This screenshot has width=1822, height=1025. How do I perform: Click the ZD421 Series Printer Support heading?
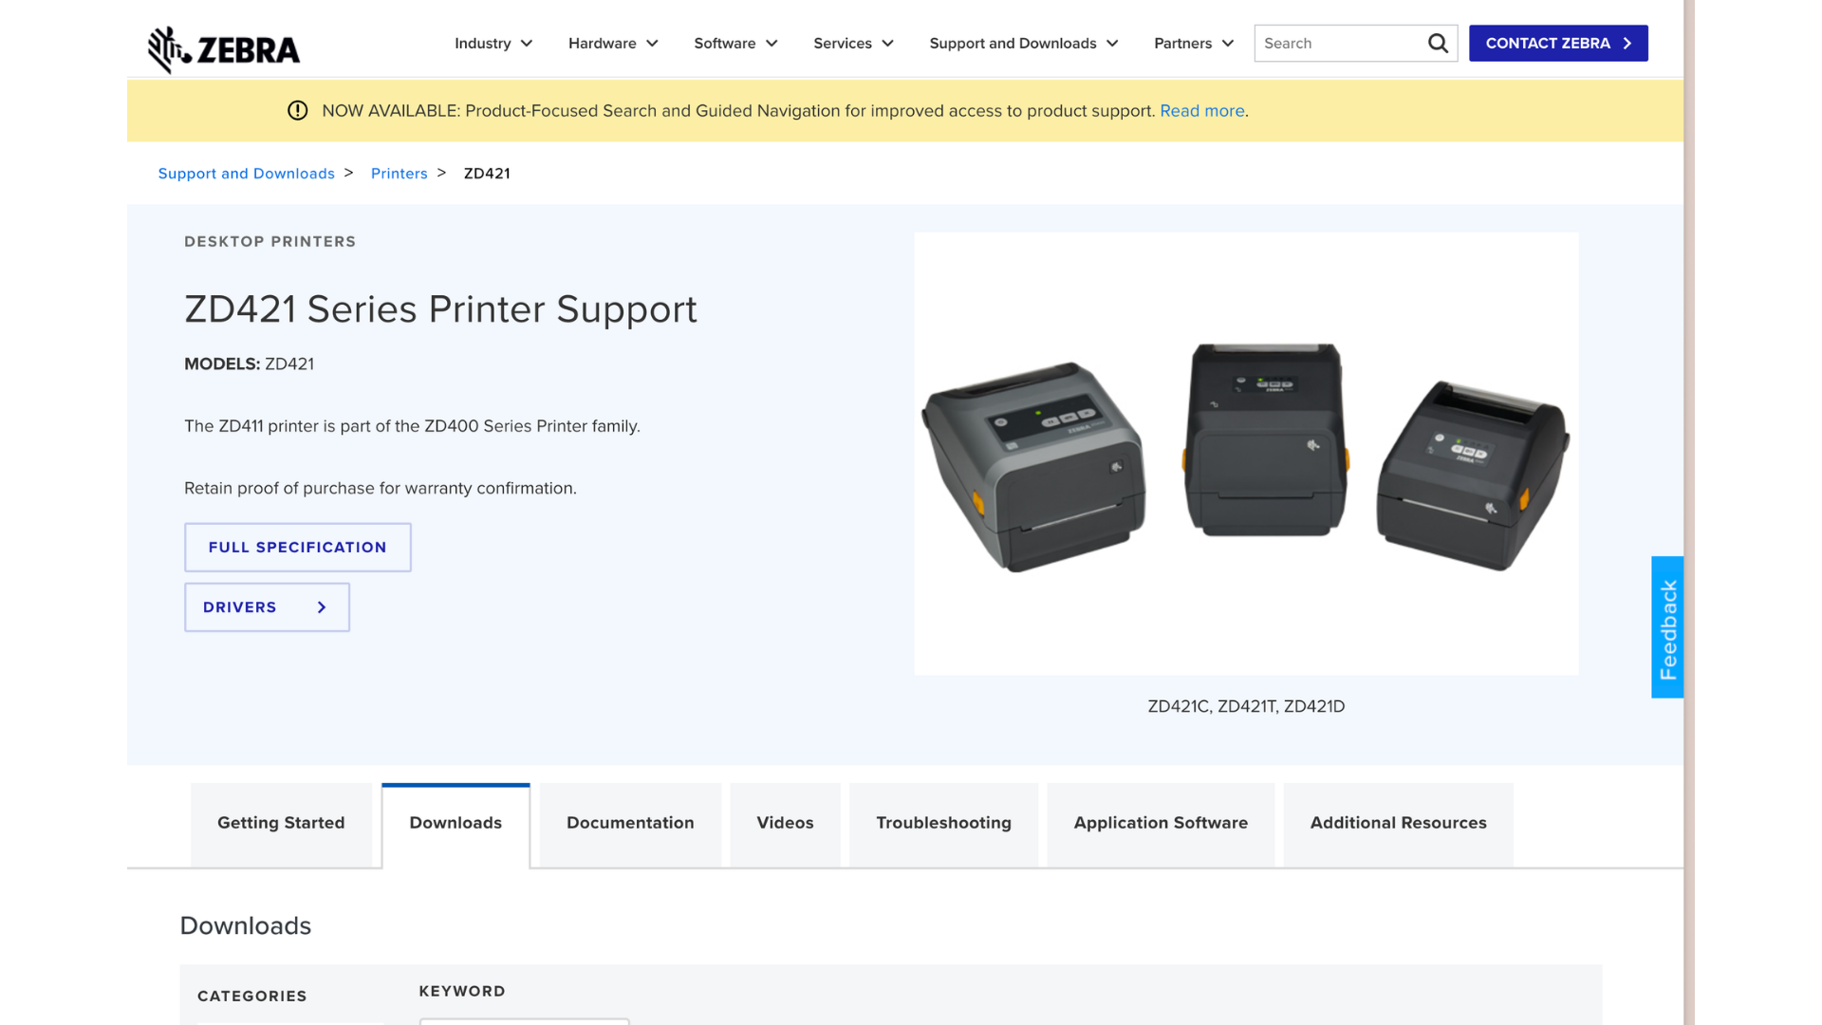tap(440, 309)
